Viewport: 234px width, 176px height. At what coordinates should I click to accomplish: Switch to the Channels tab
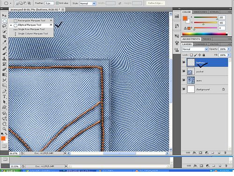pyautogui.click(x=201, y=44)
